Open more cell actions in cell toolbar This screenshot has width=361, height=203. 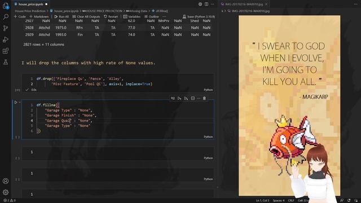[199, 99]
